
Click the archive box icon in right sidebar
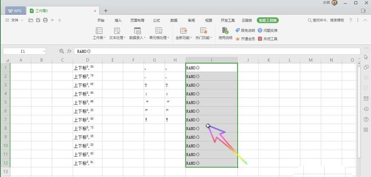(x=366, y=99)
